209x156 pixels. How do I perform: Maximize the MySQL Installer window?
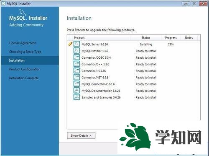[x=194, y=4]
